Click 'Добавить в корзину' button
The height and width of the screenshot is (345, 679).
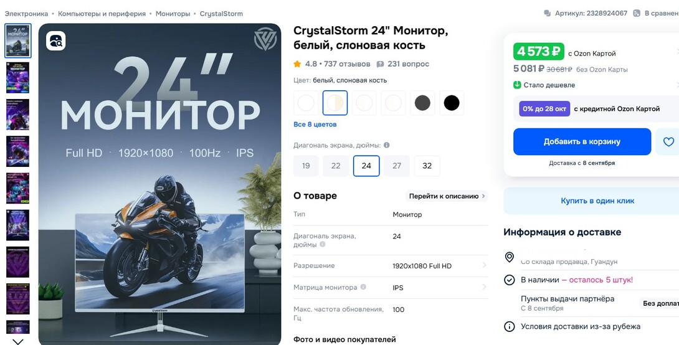pyautogui.click(x=582, y=141)
